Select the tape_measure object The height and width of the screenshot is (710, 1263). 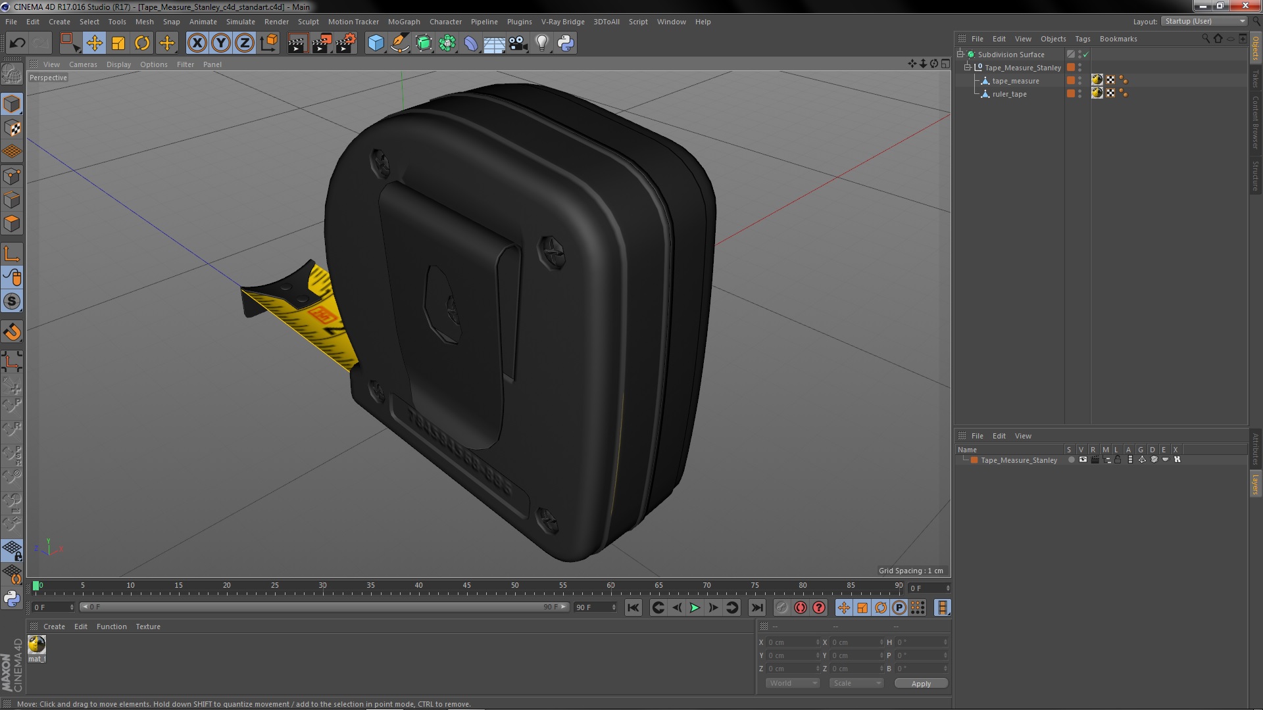pos(1016,81)
